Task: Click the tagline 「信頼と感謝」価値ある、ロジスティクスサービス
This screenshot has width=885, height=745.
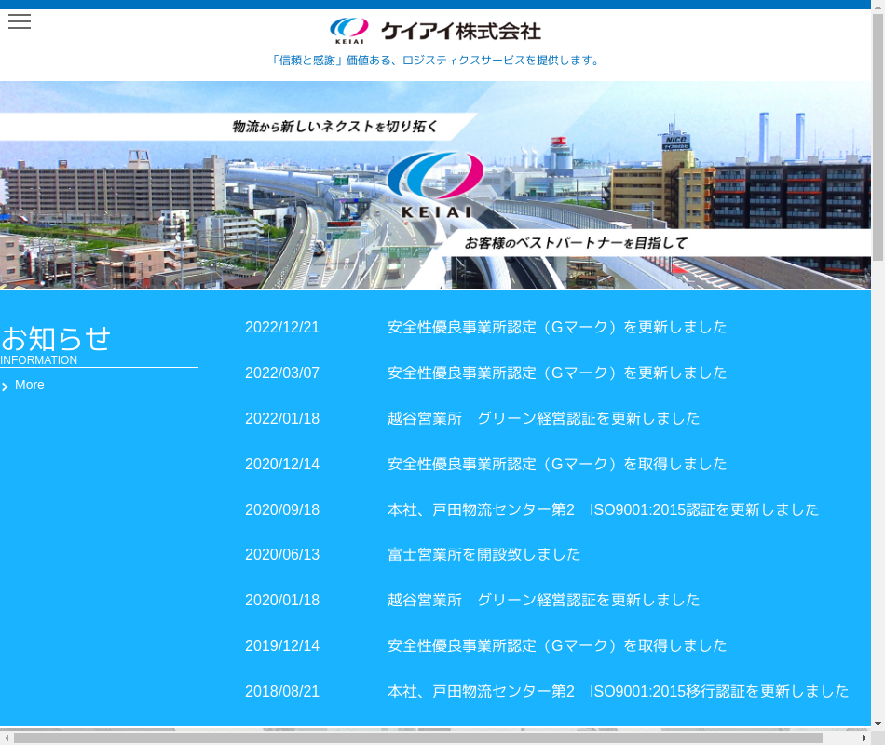Action: pyautogui.click(x=435, y=61)
